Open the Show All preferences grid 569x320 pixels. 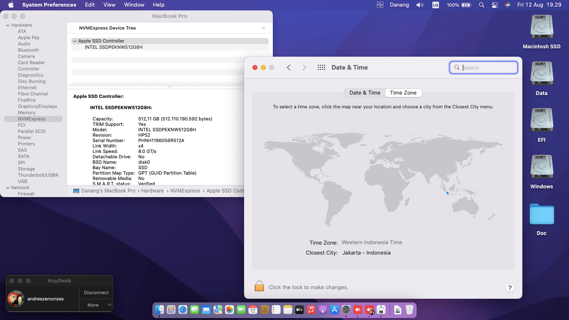(x=321, y=67)
